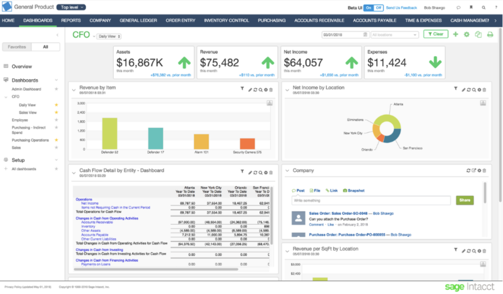Open the print dashboard icon
The width and height of the screenshot is (503, 294).
(x=490, y=34)
